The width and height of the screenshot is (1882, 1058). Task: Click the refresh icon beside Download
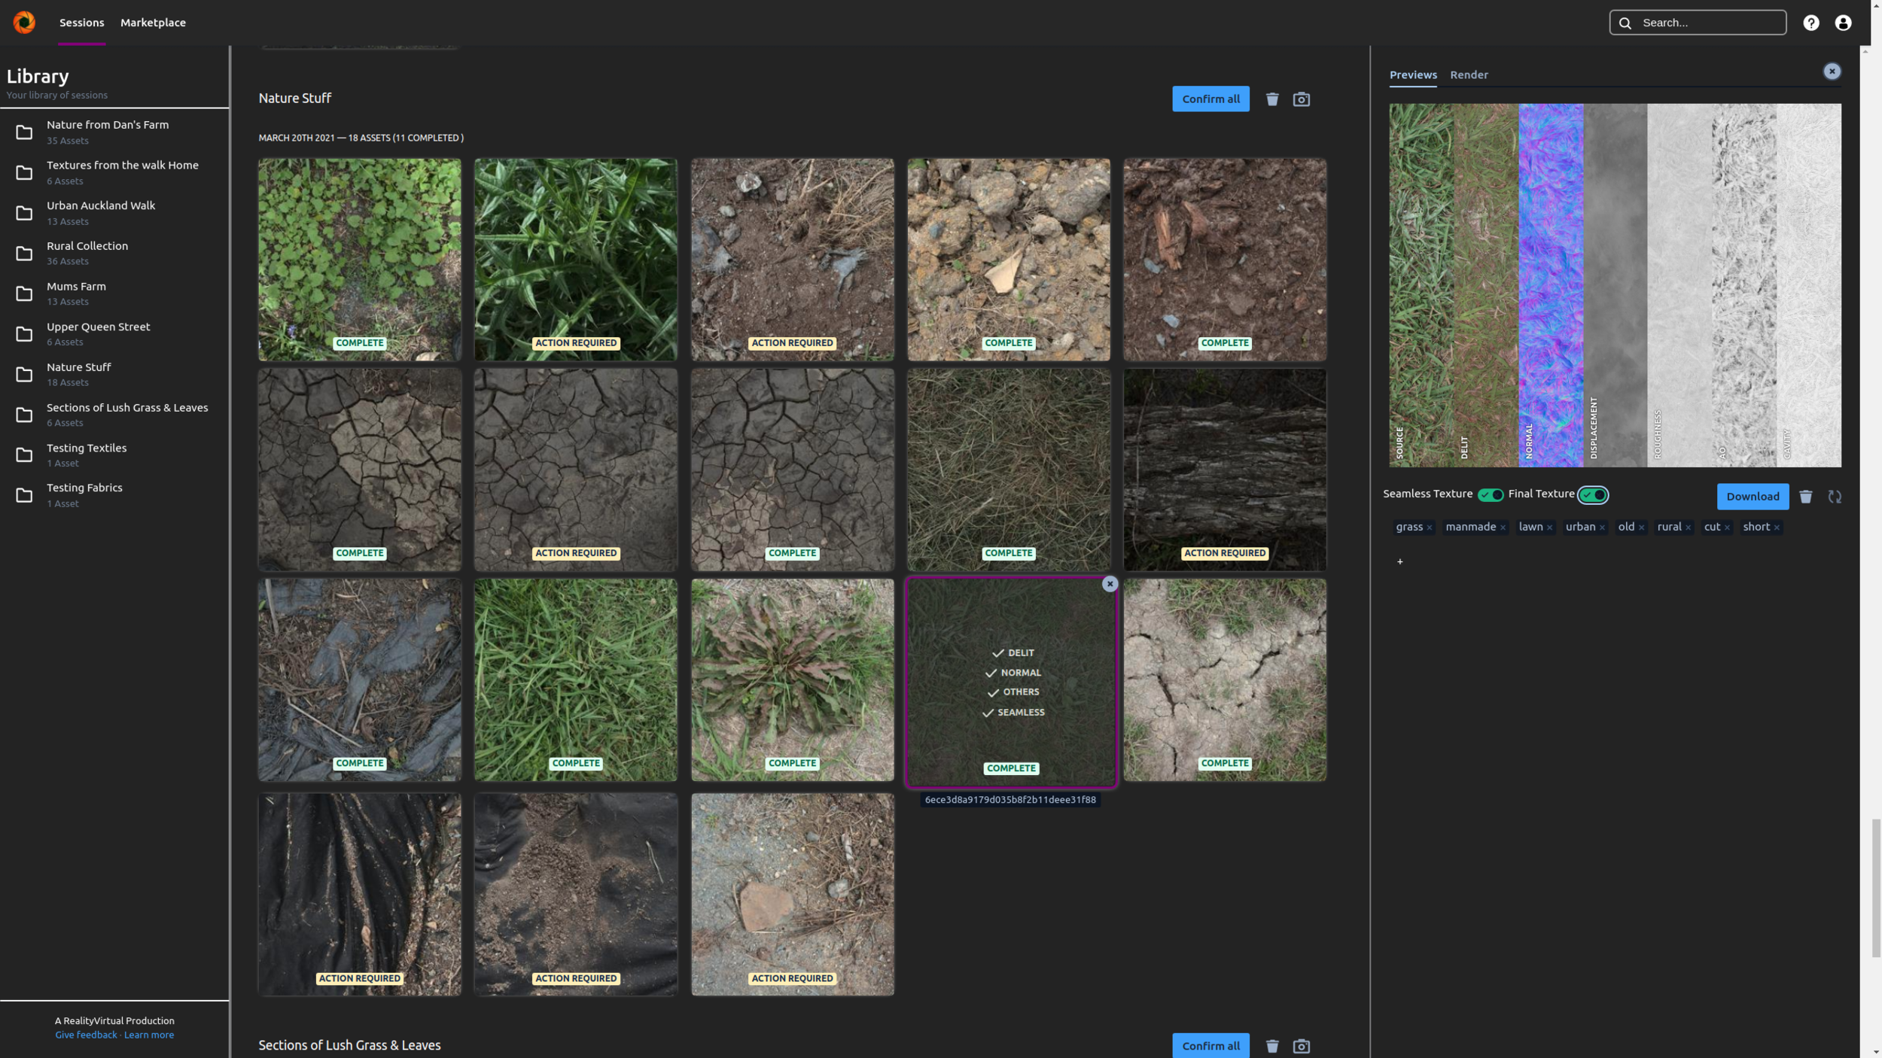coord(1835,497)
